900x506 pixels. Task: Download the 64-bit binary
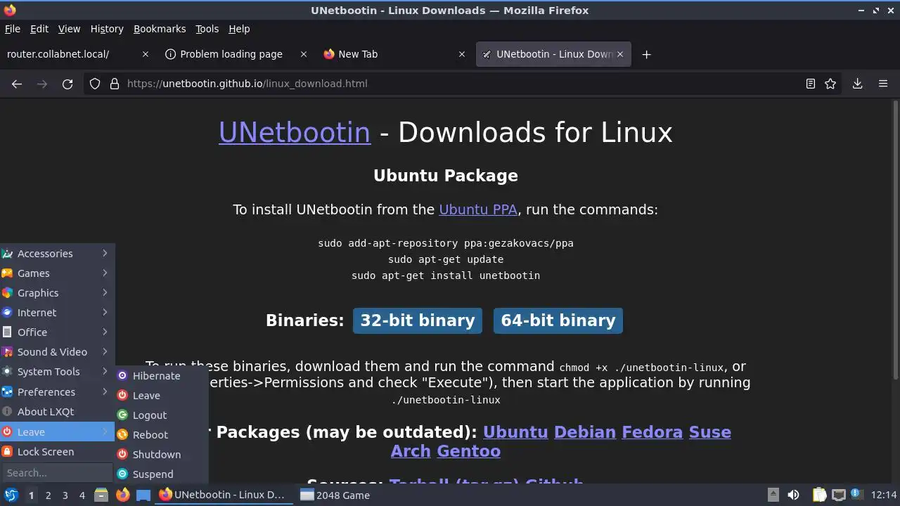coord(558,320)
